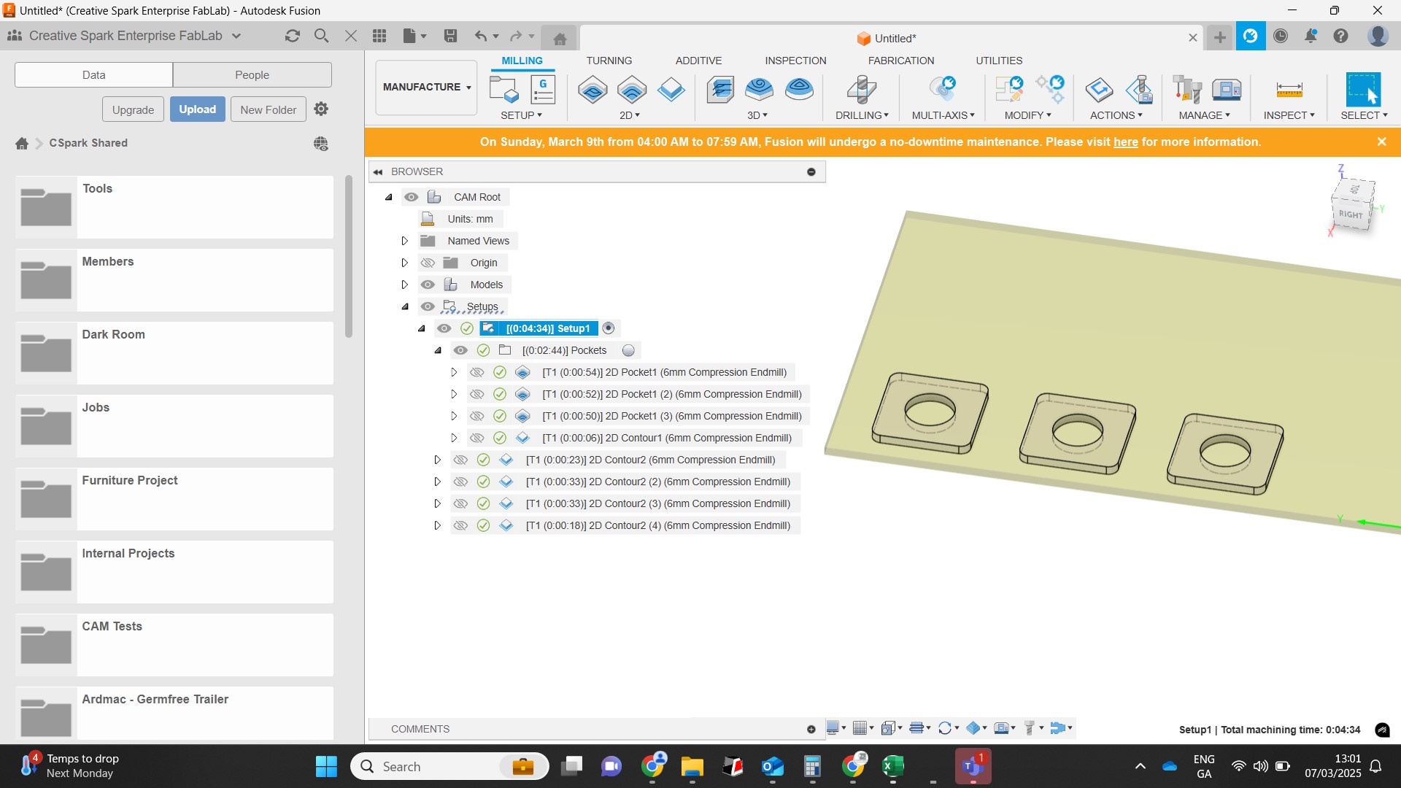Open the data panel grid icon

pos(379,36)
